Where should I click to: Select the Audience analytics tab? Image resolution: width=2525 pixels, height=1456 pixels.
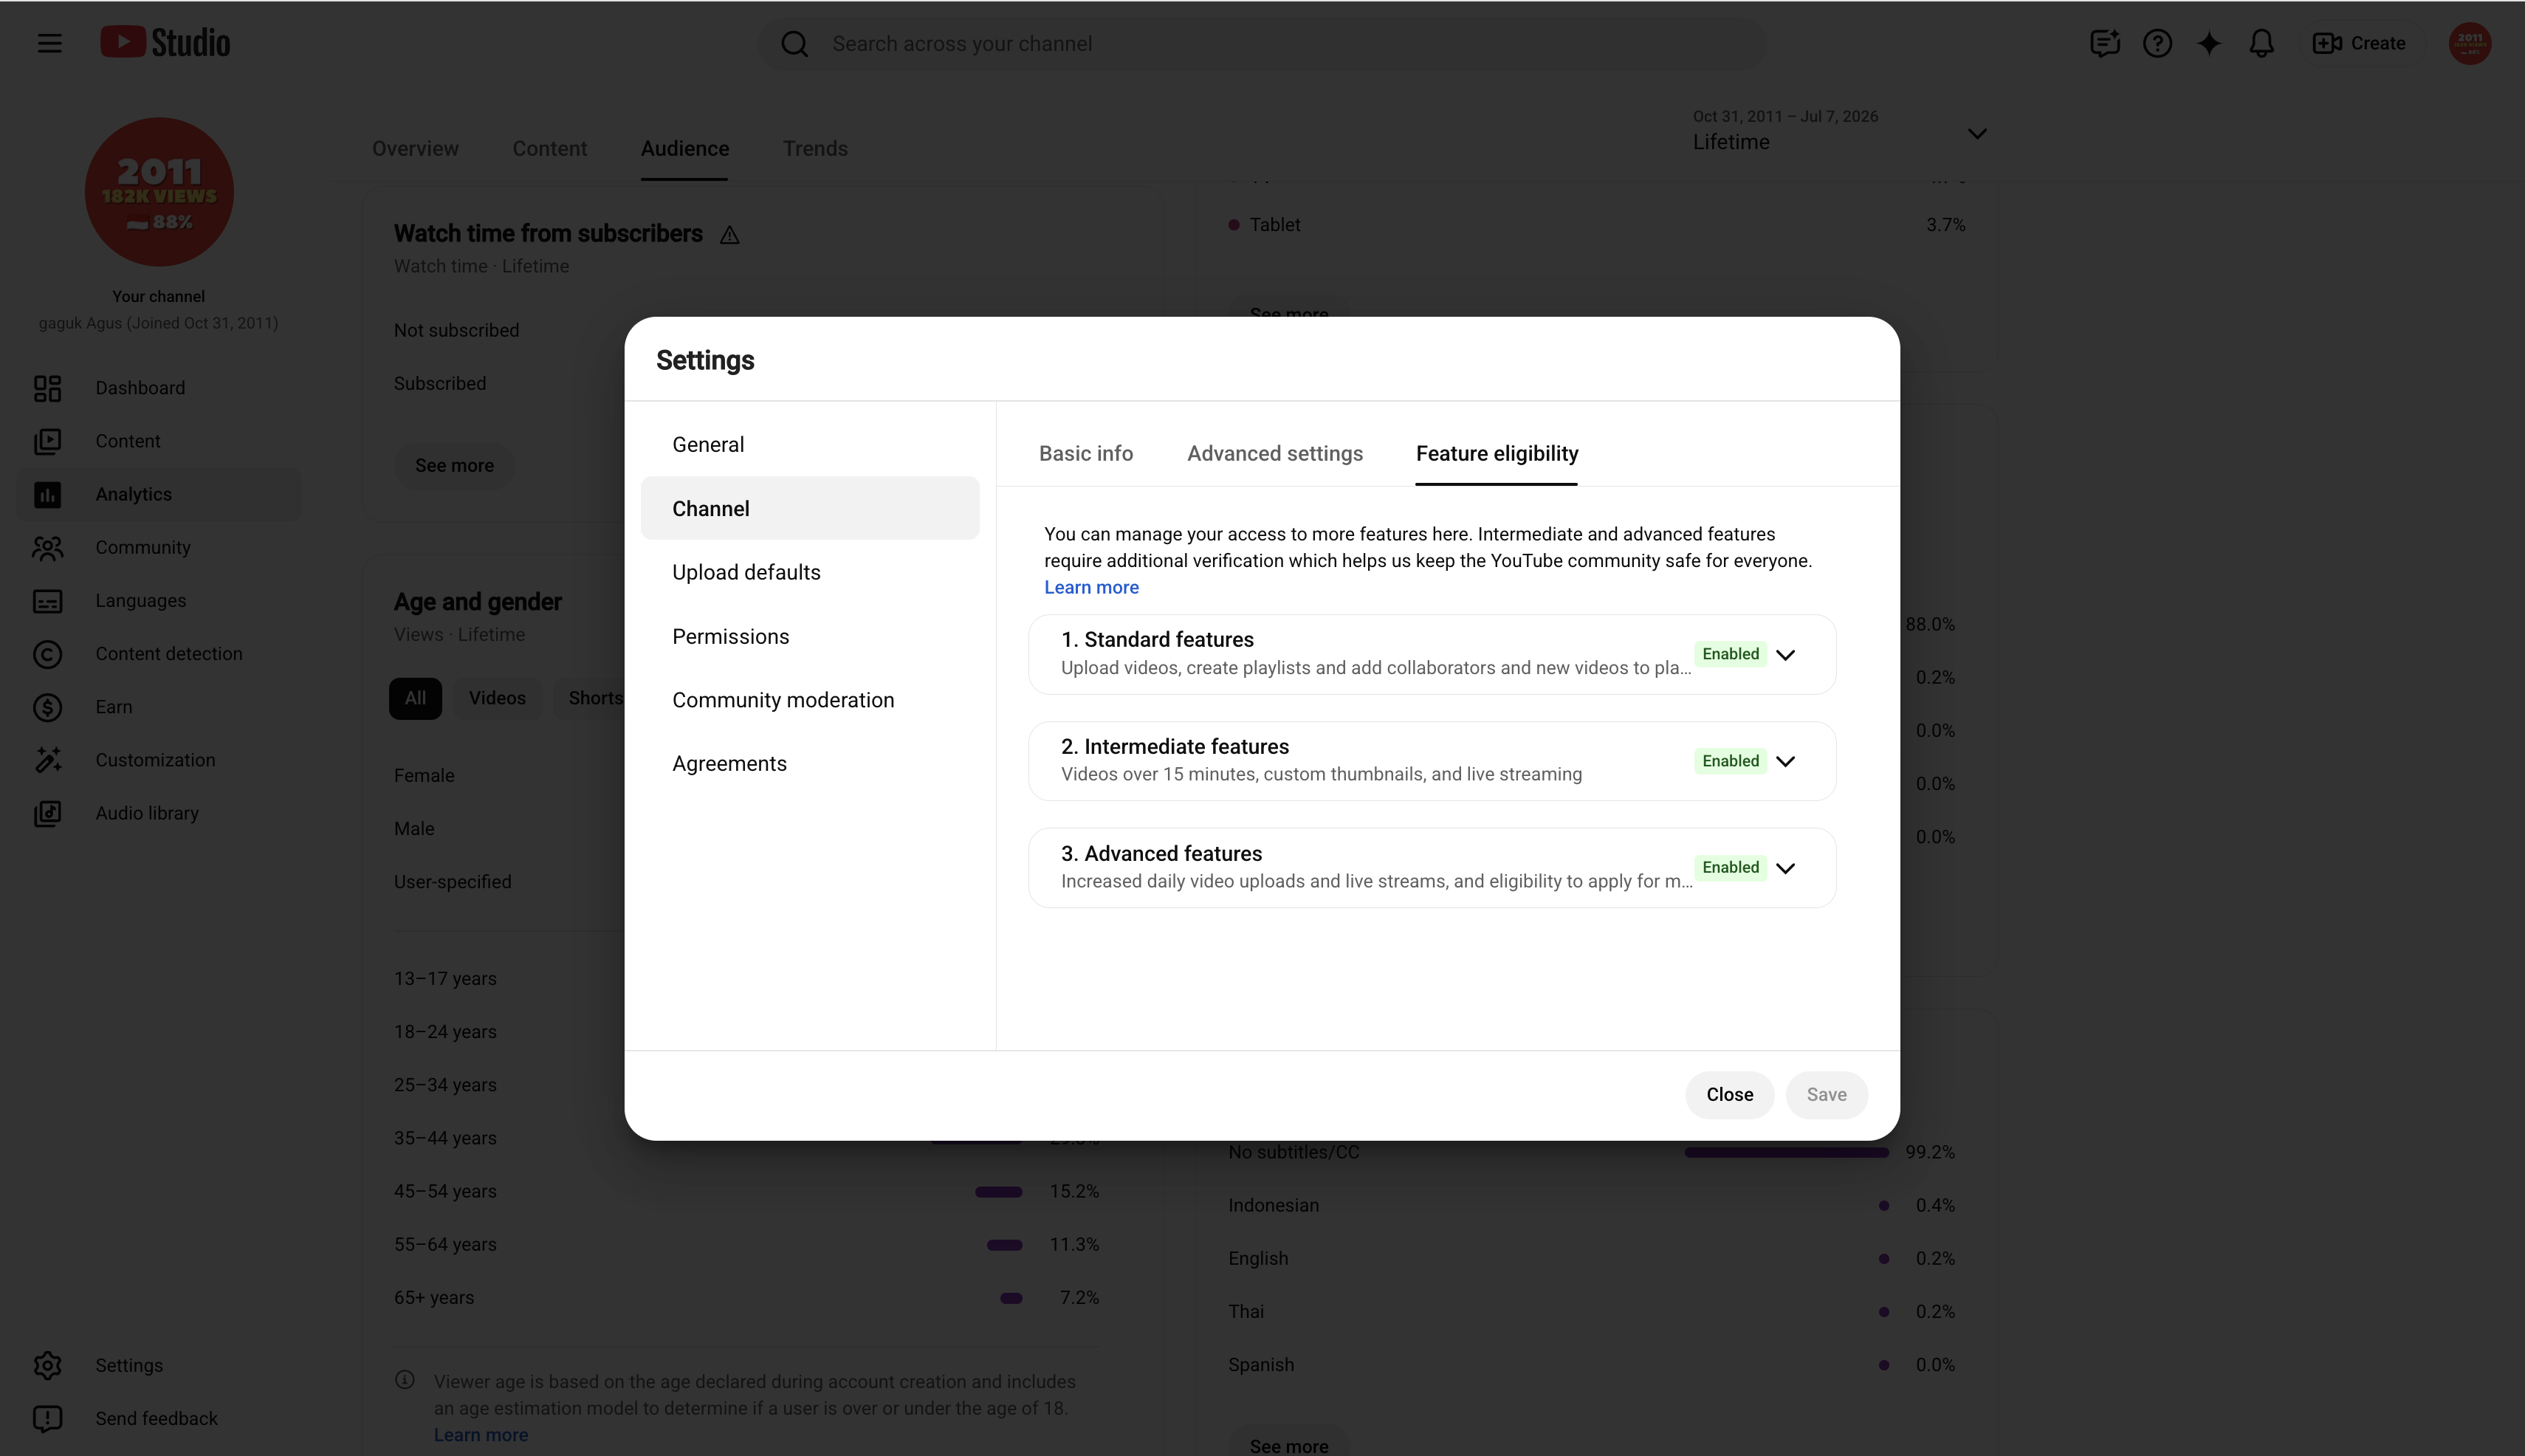click(x=684, y=148)
